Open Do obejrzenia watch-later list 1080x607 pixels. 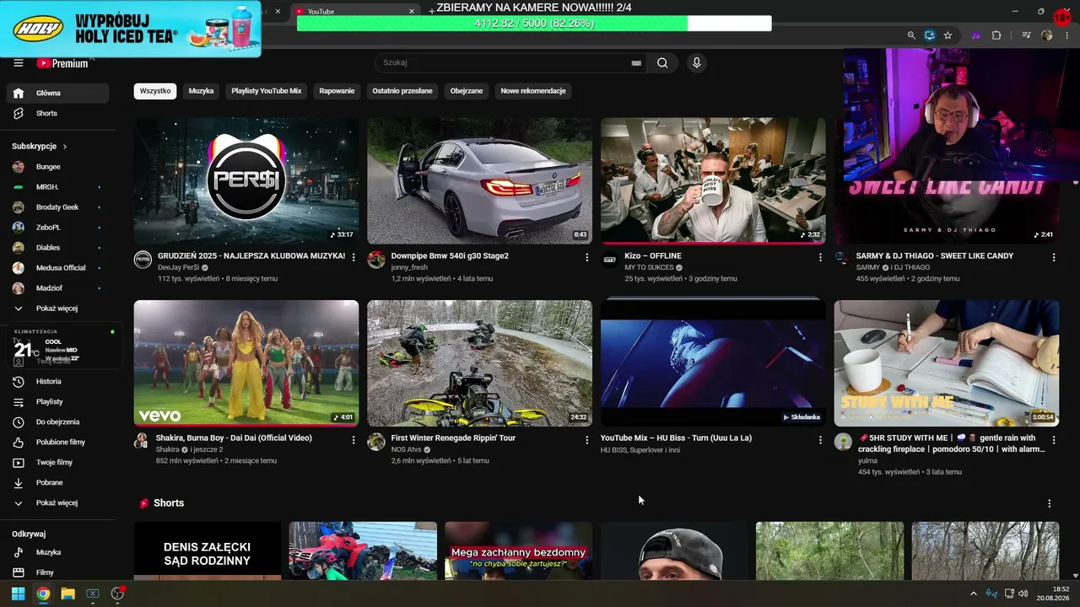[57, 422]
